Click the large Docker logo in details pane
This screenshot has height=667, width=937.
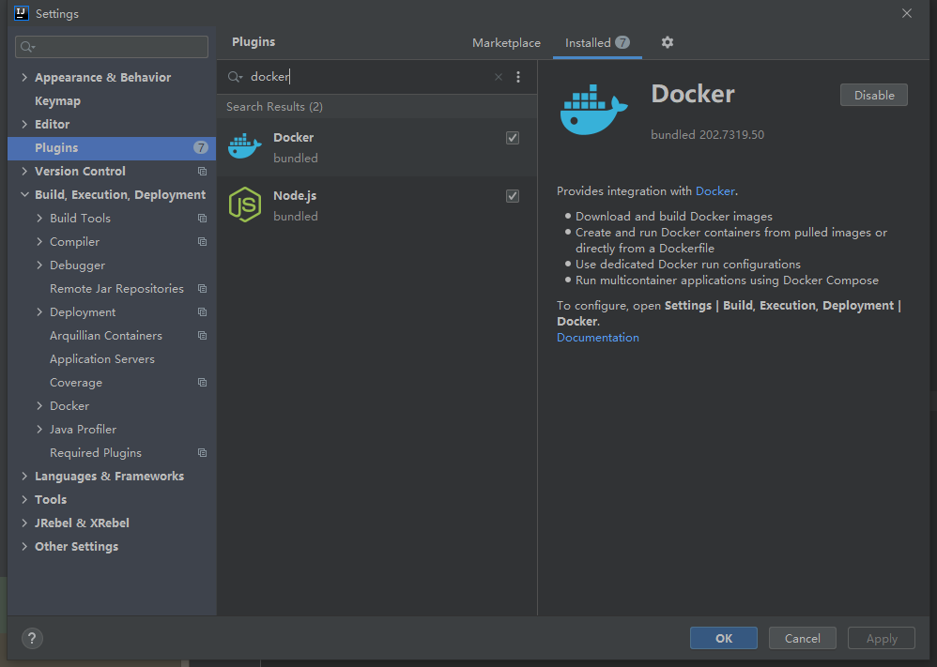593,109
